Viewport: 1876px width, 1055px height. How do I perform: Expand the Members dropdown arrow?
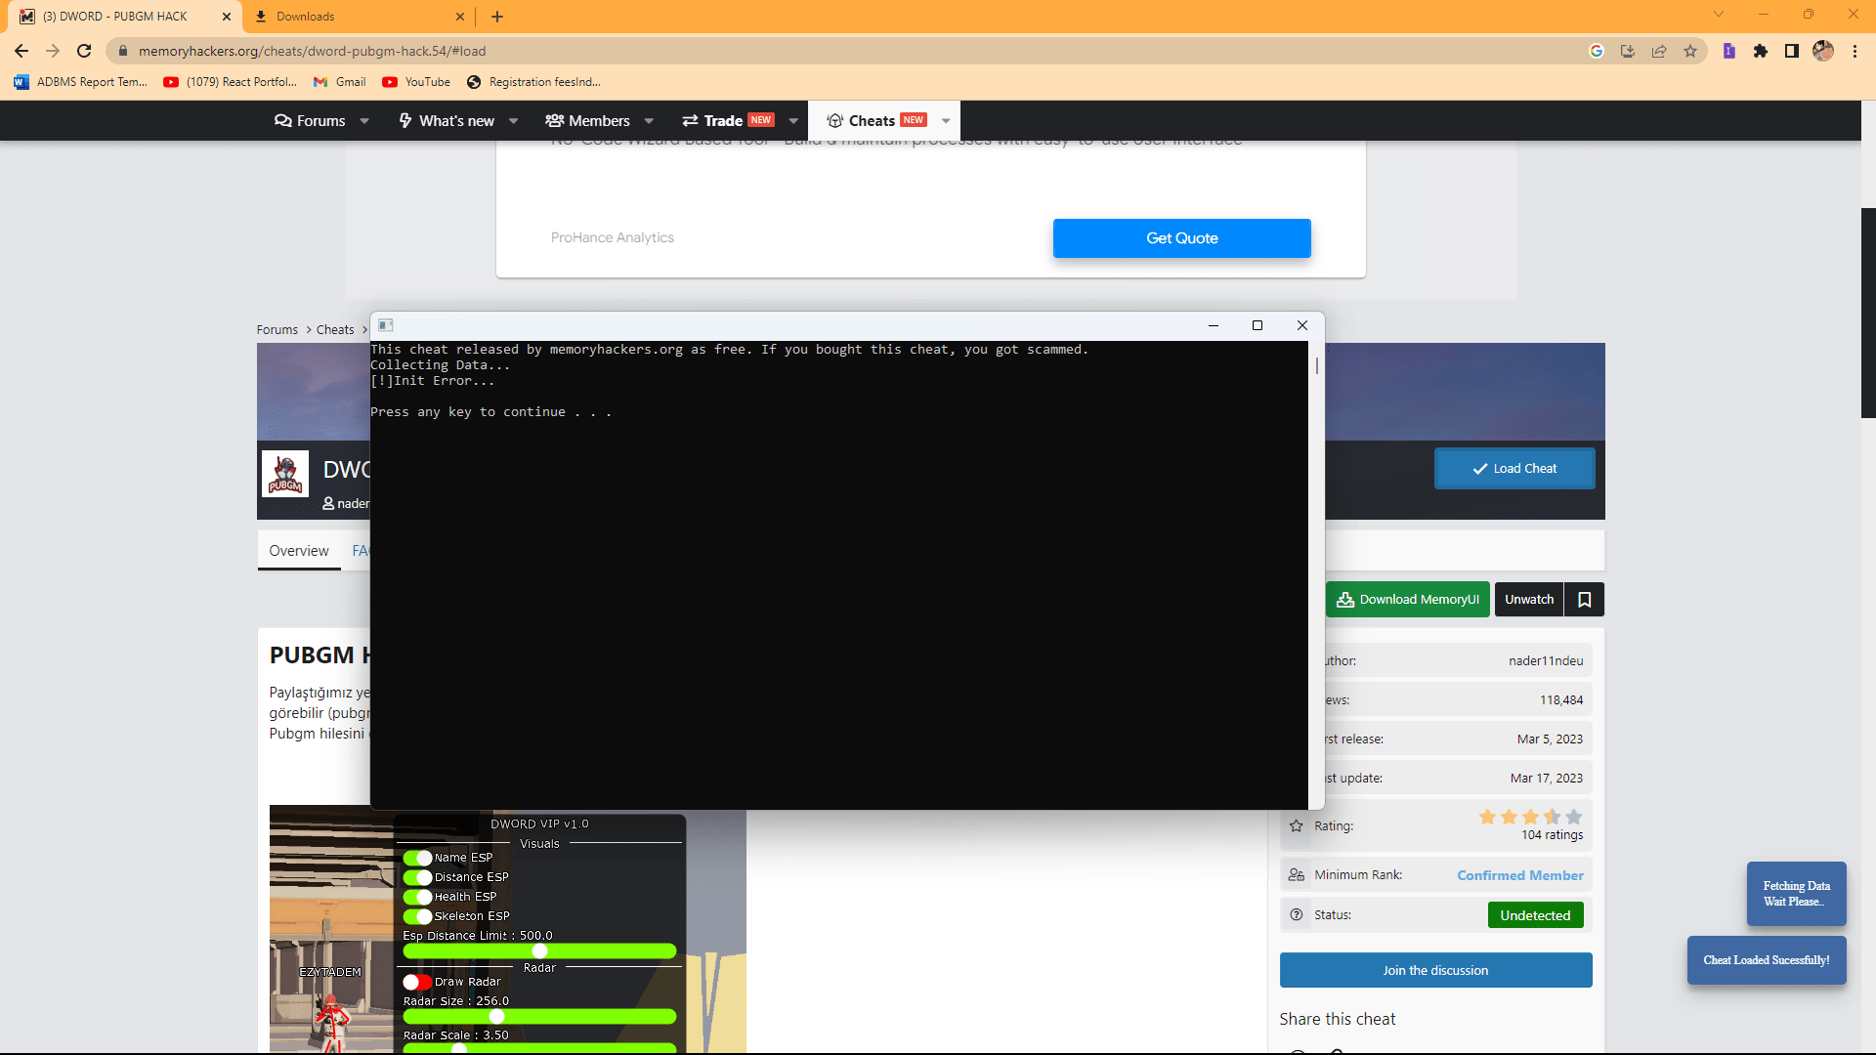coord(649,121)
